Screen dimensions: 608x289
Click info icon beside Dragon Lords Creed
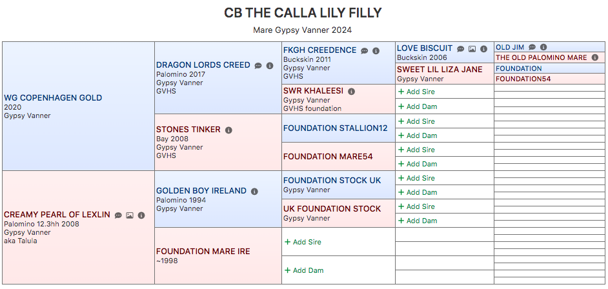(x=270, y=66)
